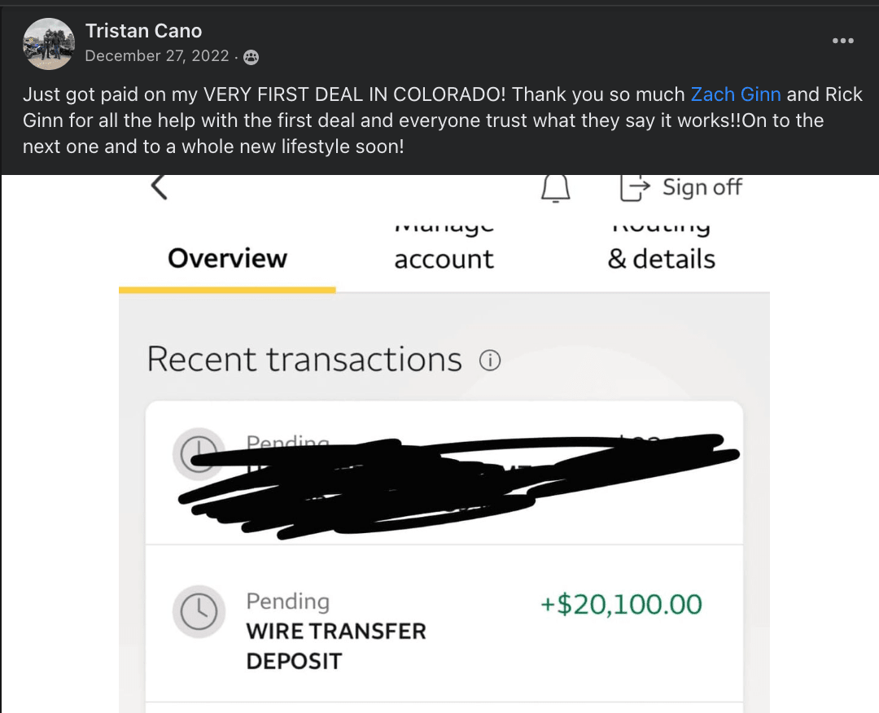Tap the notification bell icon
Image resolution: width=879 pixels, height=713 pixels.
tap(556, 188)
